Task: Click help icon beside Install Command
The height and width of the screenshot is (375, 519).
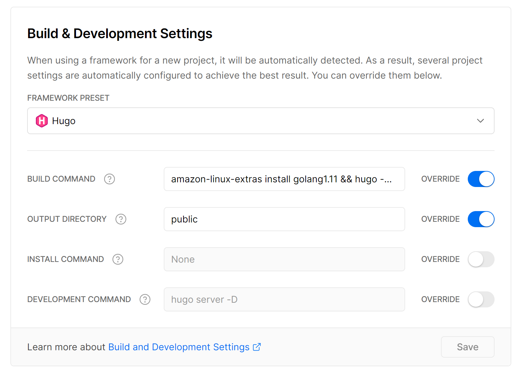Action: (118, 259)
